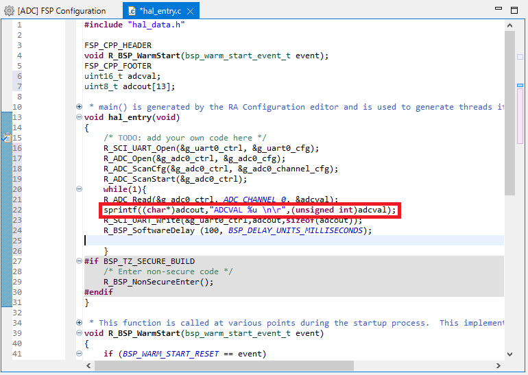Image resolution: width=528 pixels, height=375 pixels.
Task: Click BSP_DELAY_UNITS_MILLISECONDS constant
Action: (x=296, y=230)
